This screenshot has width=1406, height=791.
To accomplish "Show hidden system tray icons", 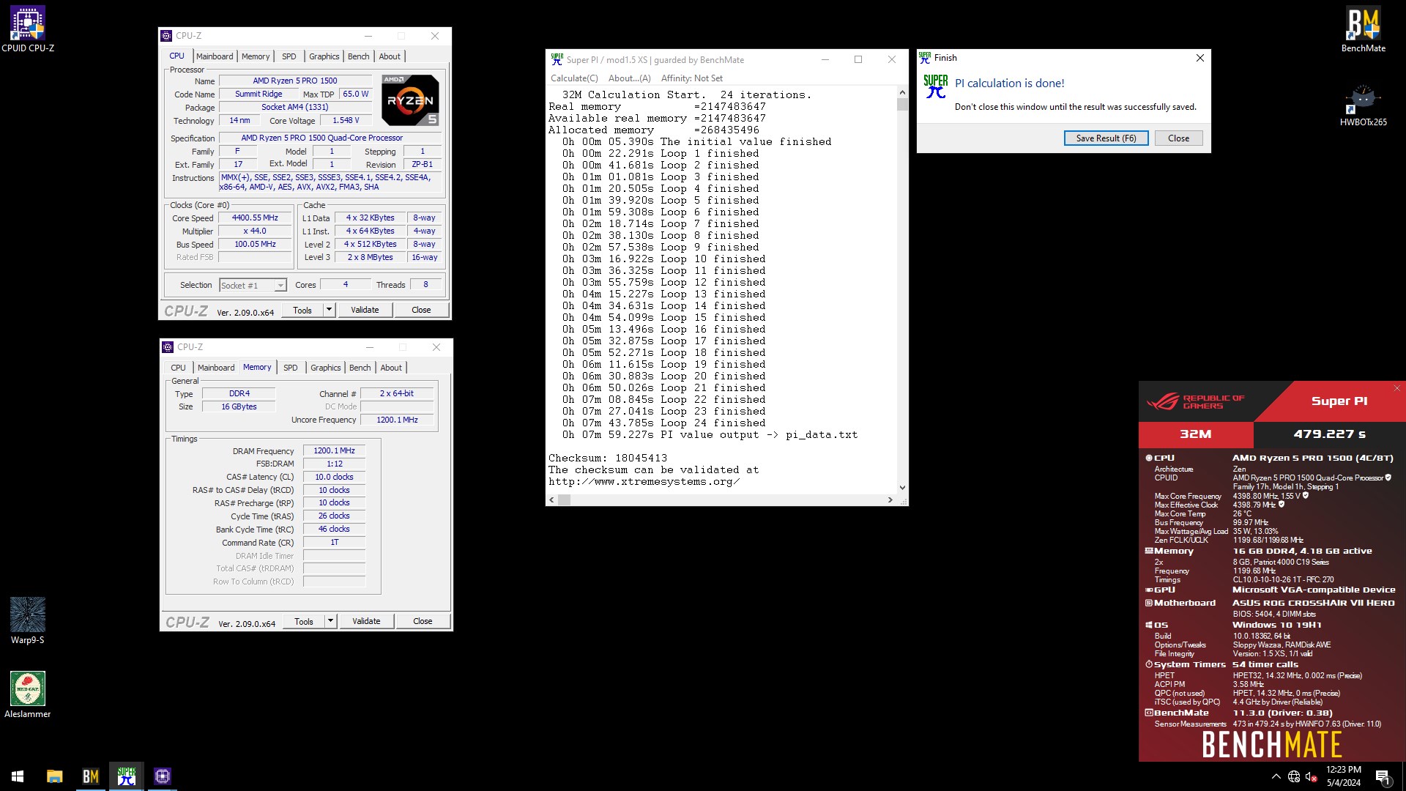I will (x=1276, y=776).
